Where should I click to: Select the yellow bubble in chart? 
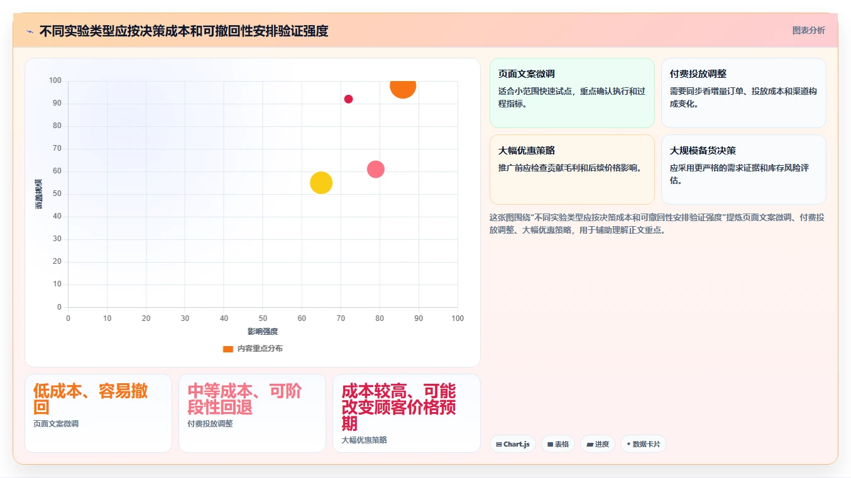click(321, 183)
